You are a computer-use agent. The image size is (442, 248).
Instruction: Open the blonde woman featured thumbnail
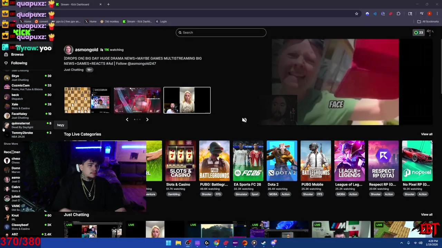187,100
